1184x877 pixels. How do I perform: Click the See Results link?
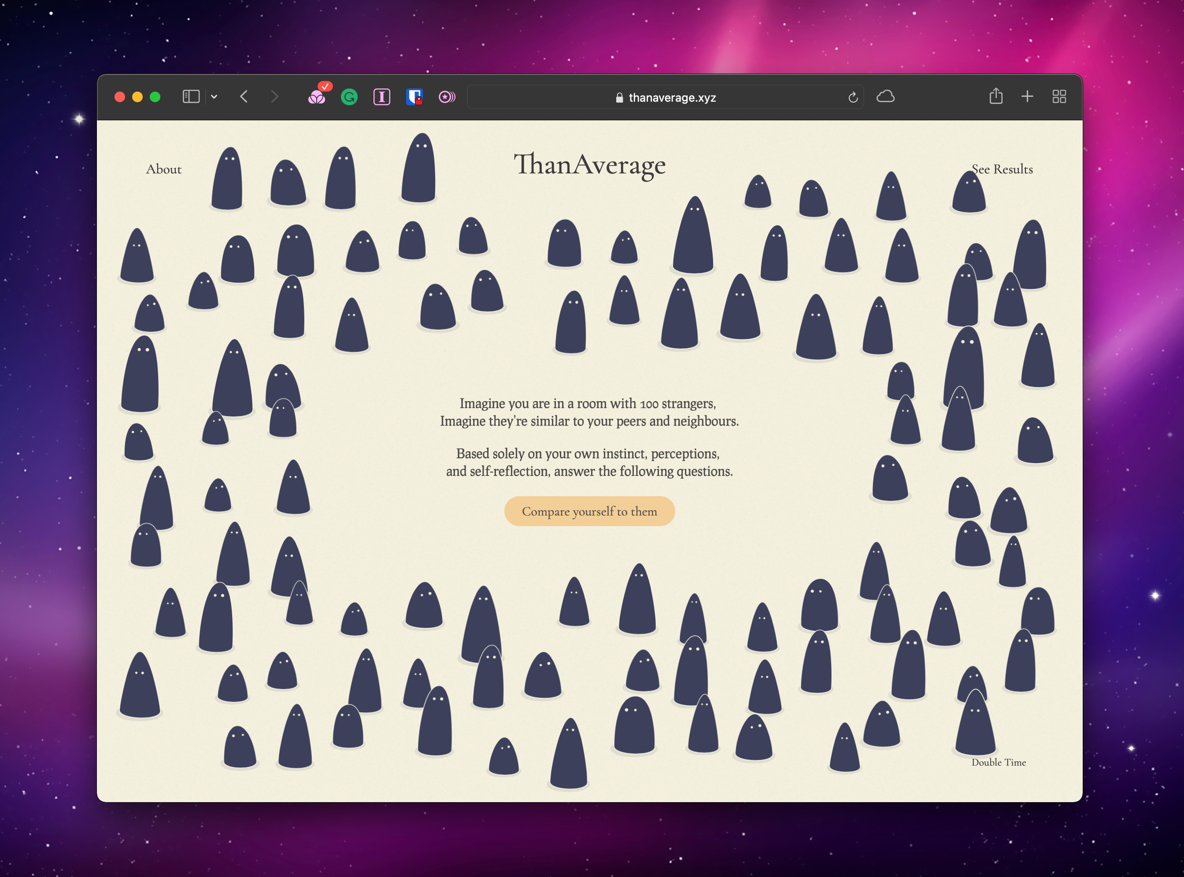pyautogui.click(x=1003, y=170)
